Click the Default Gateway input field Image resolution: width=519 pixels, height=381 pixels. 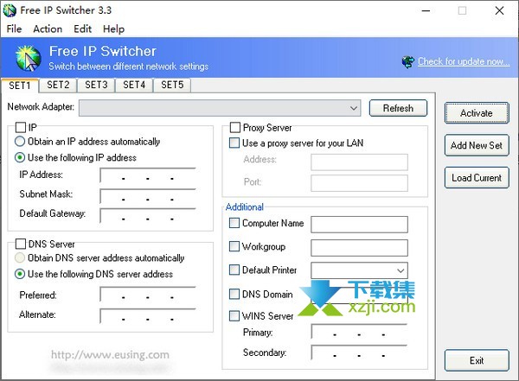pos(148,216)
